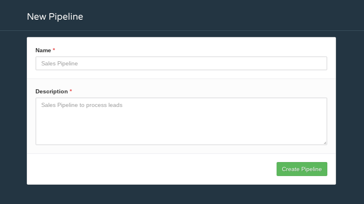Image resolution: width=364 pixels, height=204 pixels.
Task: Click the word 'Pipeline' in the page title
Action: pos(66,16)
